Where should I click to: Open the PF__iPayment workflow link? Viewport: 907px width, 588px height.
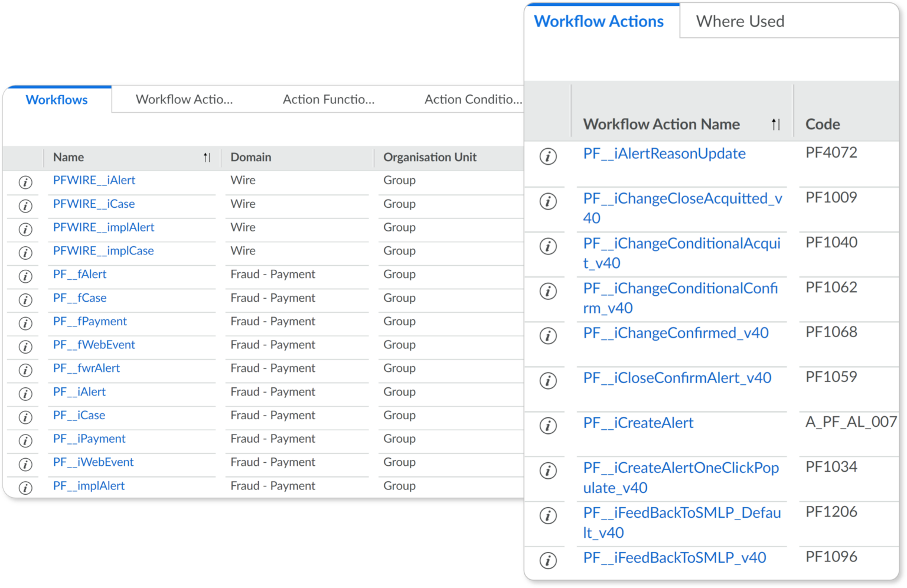click(x=89, y=439)
